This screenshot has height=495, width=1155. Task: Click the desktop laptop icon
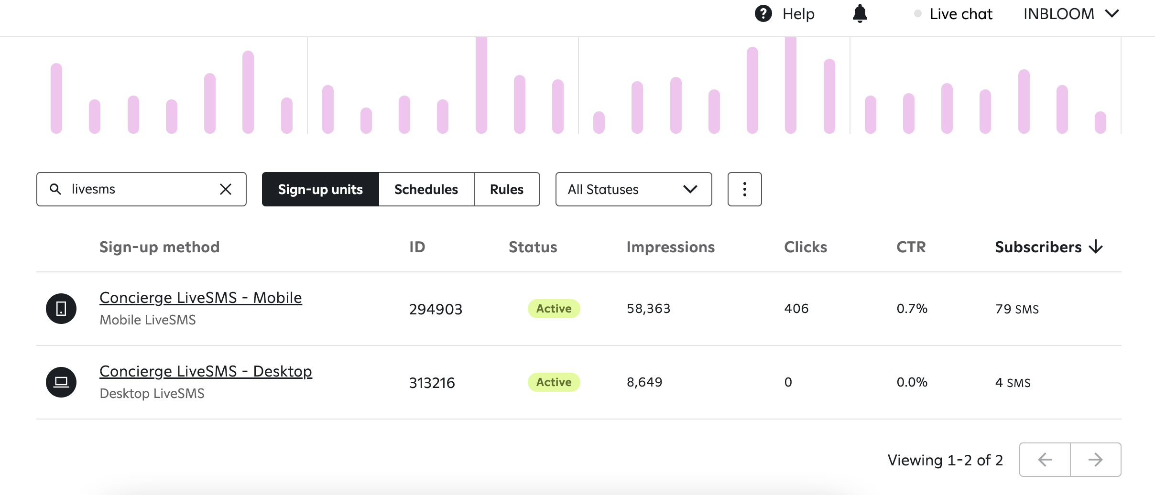(61, 382)
